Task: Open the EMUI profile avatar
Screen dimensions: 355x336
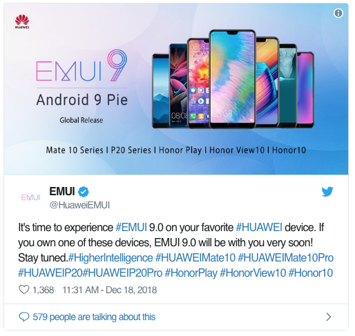Action: pyautogui.click(x=30, y=197)
